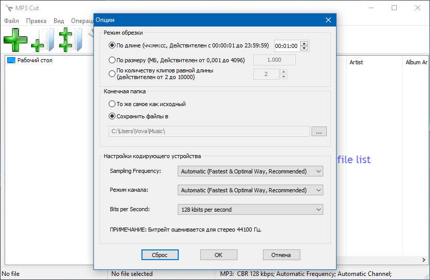Click the No file selected status text
Image resolution: width=430 pixels, height=280 pixels.
coord(132,274)
